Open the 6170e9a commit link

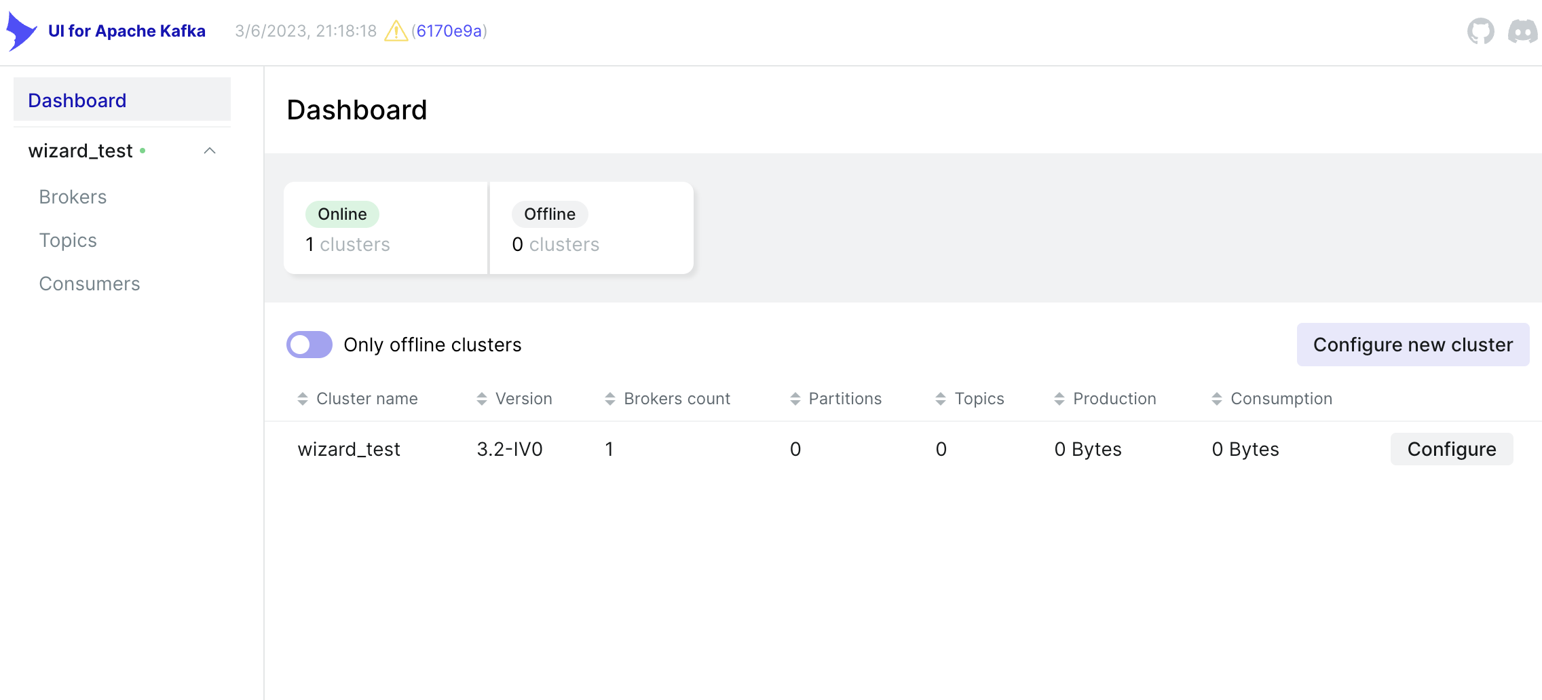click(449, 31)
